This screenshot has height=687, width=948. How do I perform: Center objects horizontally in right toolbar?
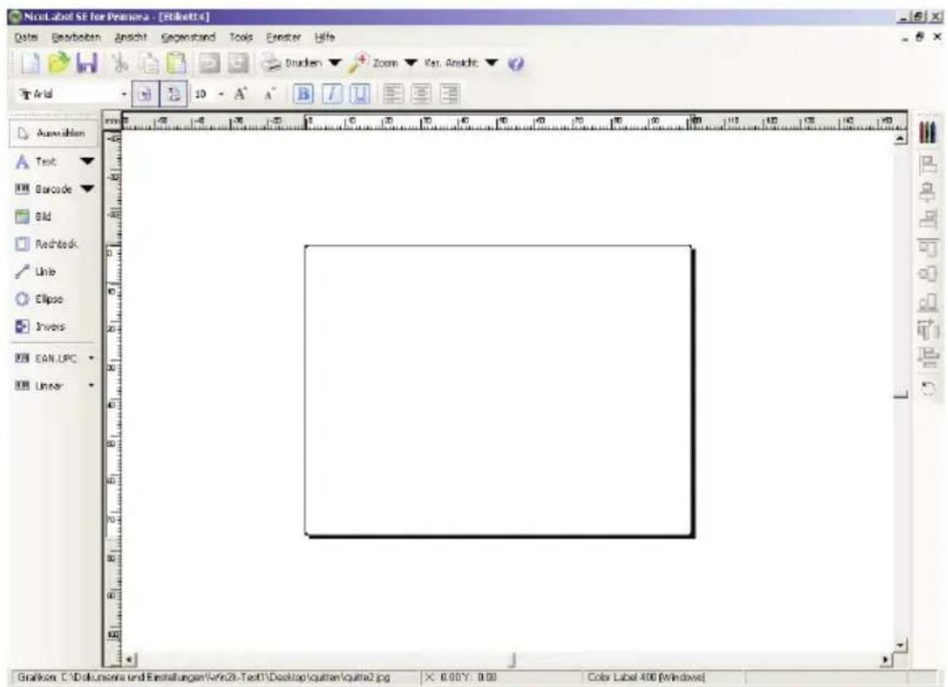tap(927, 191)
